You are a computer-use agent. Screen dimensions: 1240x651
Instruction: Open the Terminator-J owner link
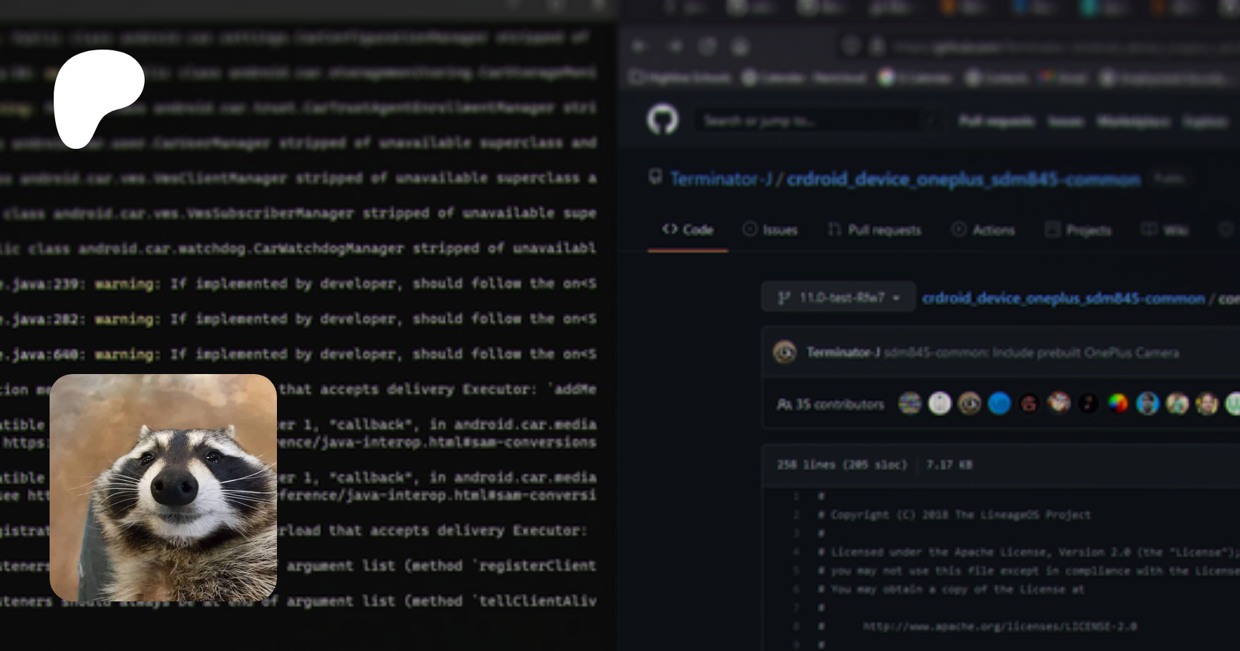click(x=721, y=179)
